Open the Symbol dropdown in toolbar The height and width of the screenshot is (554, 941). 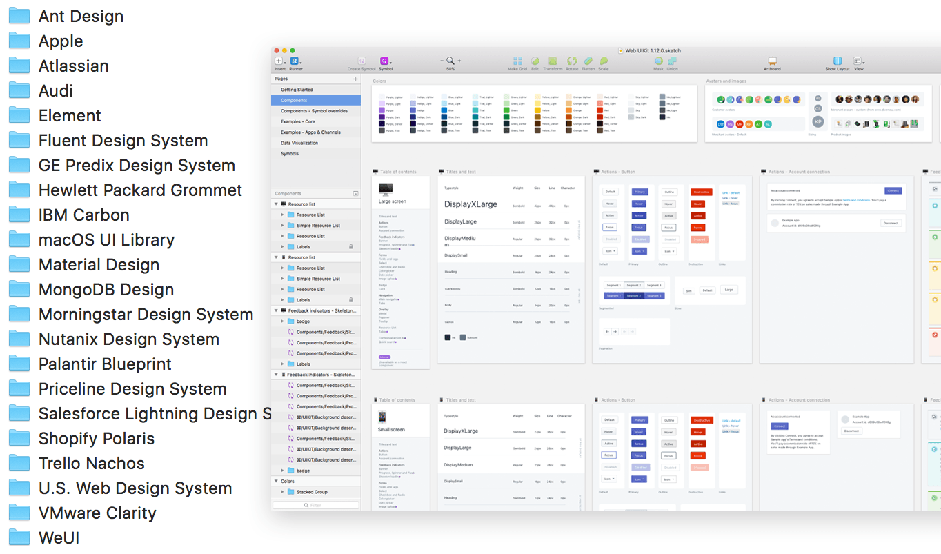[x=386, y=61]
